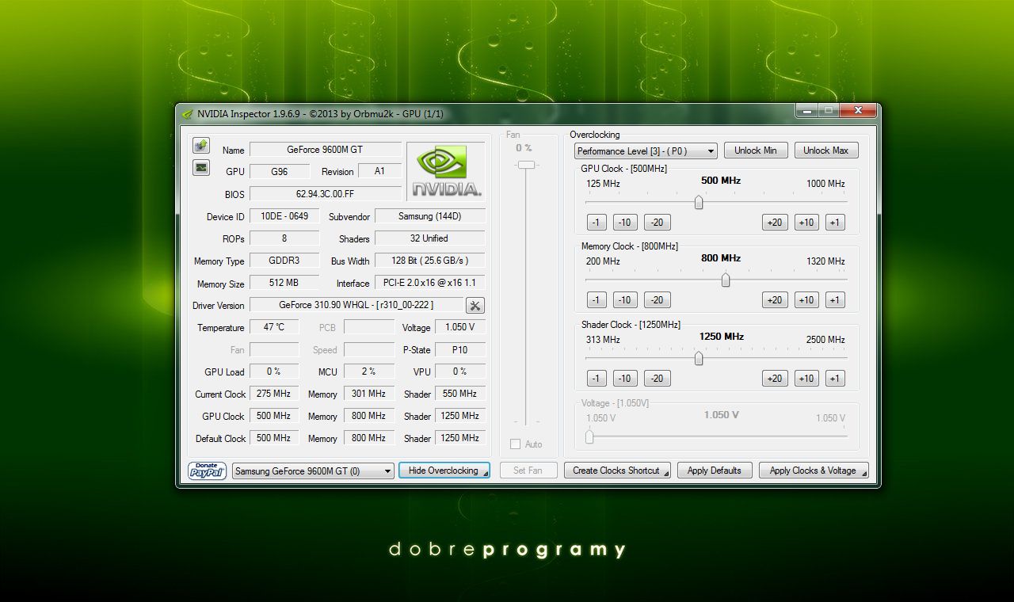Image resolution: width=1014 pixels, height=602 pixels.
Task: Increase GPU Clock by 1 MHz
Action: [835, 223]
